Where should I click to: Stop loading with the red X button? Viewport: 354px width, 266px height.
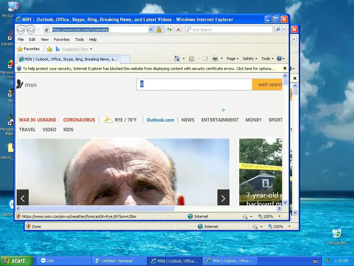click(178, 30)
